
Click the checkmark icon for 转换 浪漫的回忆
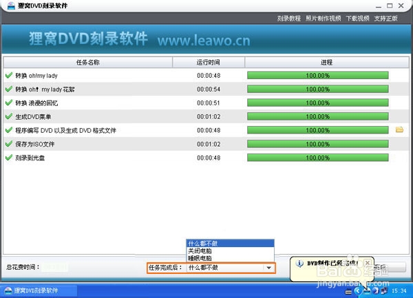[9, 103]
